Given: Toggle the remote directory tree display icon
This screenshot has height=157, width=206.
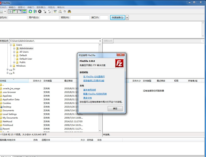Looking at the screenshot, I should coord(20,12).
